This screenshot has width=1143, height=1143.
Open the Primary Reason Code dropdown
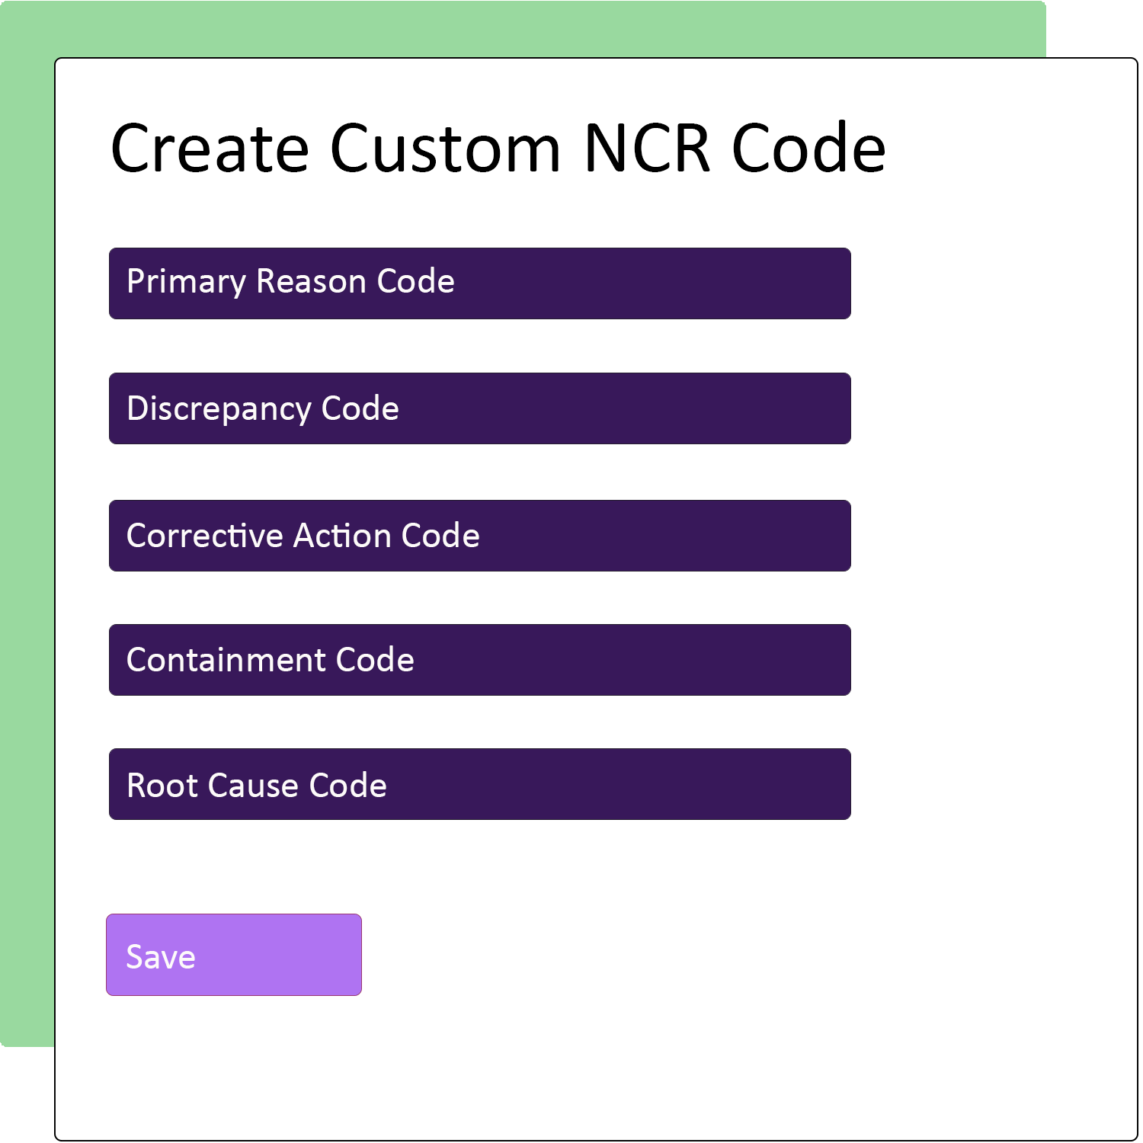click(x=479, y=283)
